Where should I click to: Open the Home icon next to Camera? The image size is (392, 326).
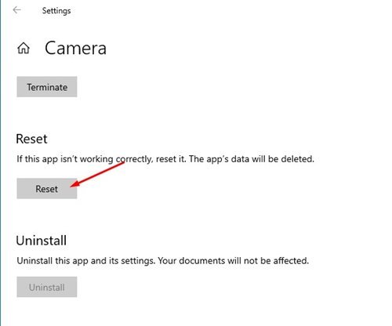coord(24,49)
